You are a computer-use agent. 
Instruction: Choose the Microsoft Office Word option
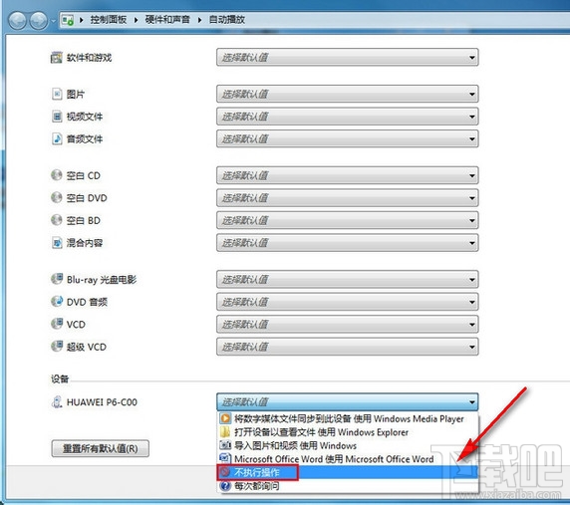pos(348,459)
